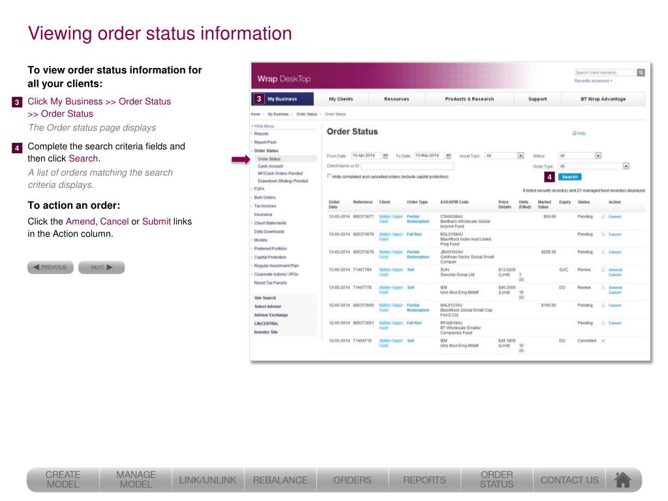Click the PREVIOUS slide button
Viewport: 668px width, 501px height.
pos(50,267)
